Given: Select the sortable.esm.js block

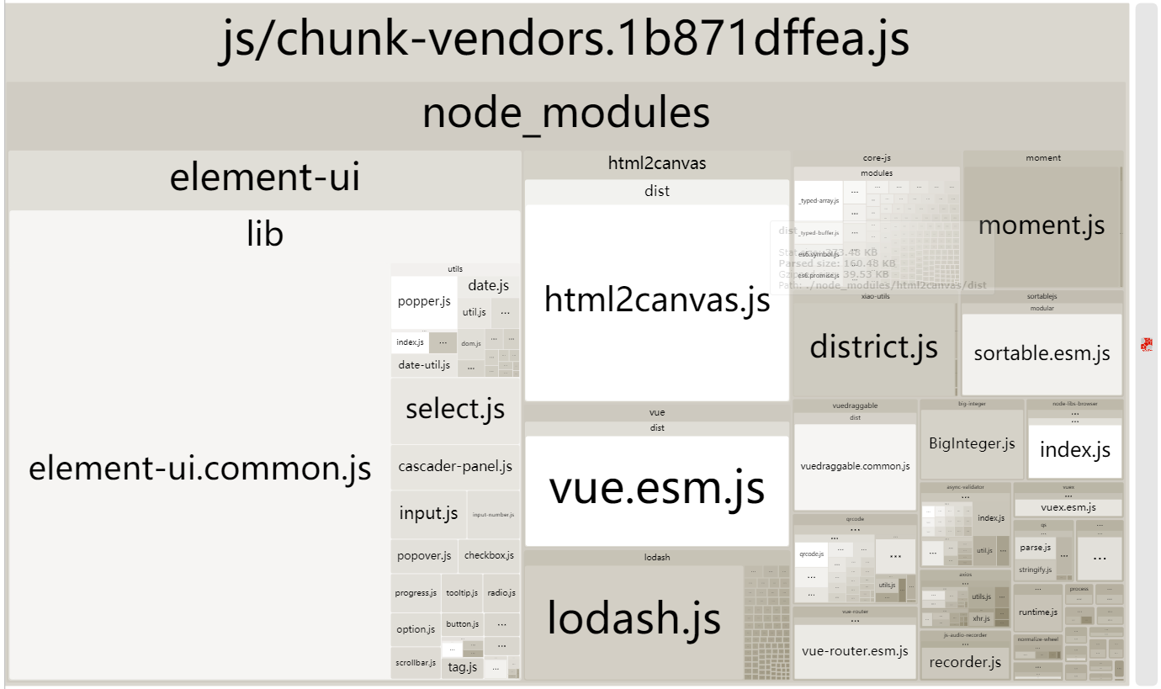Looking at the screenshot, I should coord(1042,354).
